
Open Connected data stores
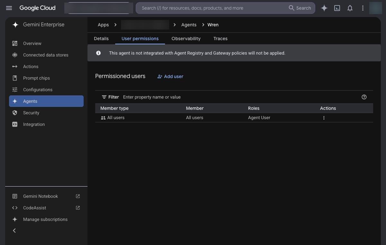[46, 55]
